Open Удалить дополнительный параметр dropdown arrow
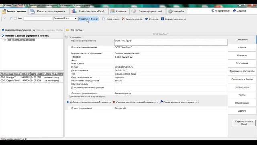 tap(157, 102)
